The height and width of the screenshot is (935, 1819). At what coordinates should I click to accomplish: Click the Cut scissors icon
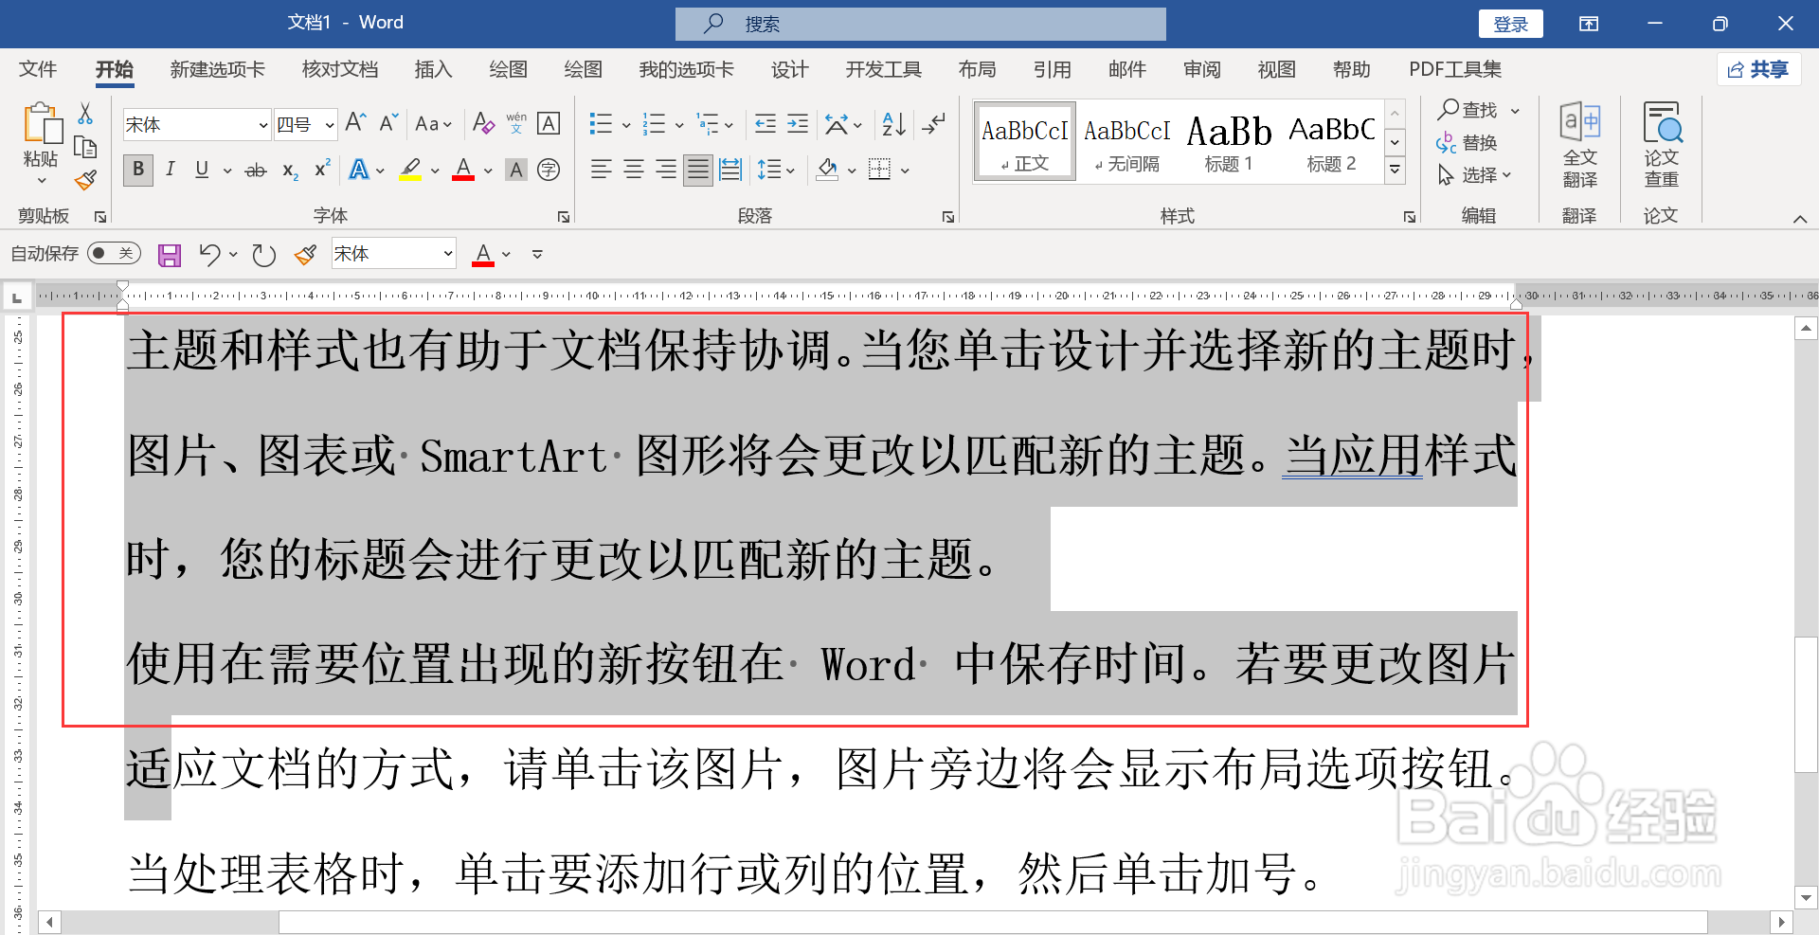[85, 115]
